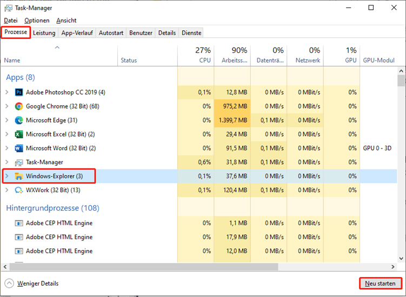
Task: Click the Adobe Photoshop CC 2019 icon
Action: tap(19, 92)
